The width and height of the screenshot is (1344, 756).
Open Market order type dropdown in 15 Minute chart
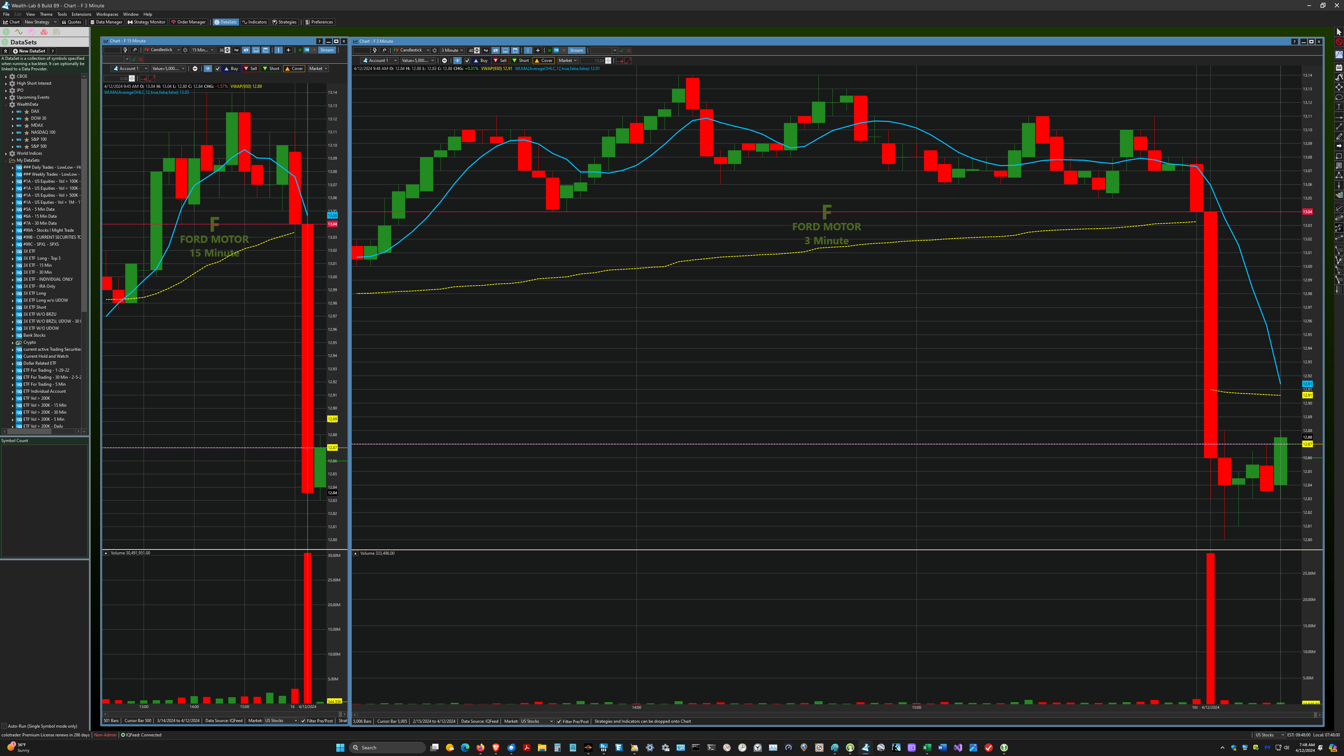[x=319, y=68]
